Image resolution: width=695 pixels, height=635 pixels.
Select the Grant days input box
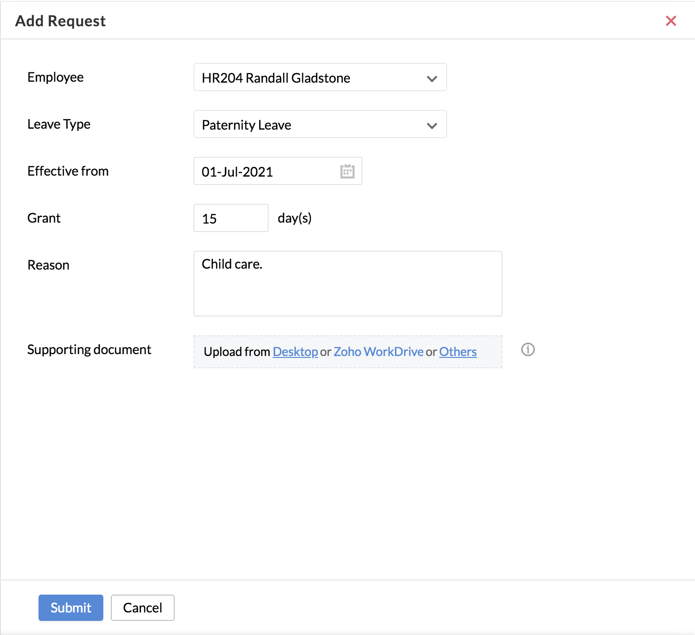pyautogui.click(x=231, y=218)
